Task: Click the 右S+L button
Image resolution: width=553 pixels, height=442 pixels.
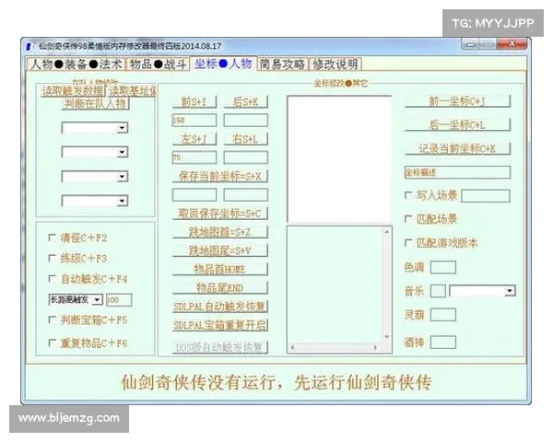Action: click(246, 139)
